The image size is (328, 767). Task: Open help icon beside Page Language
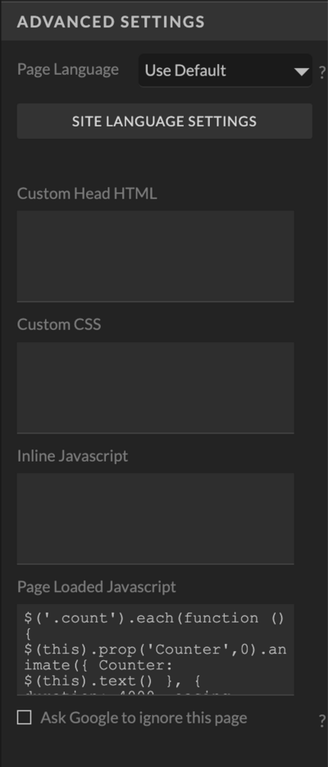pos(321,72)
